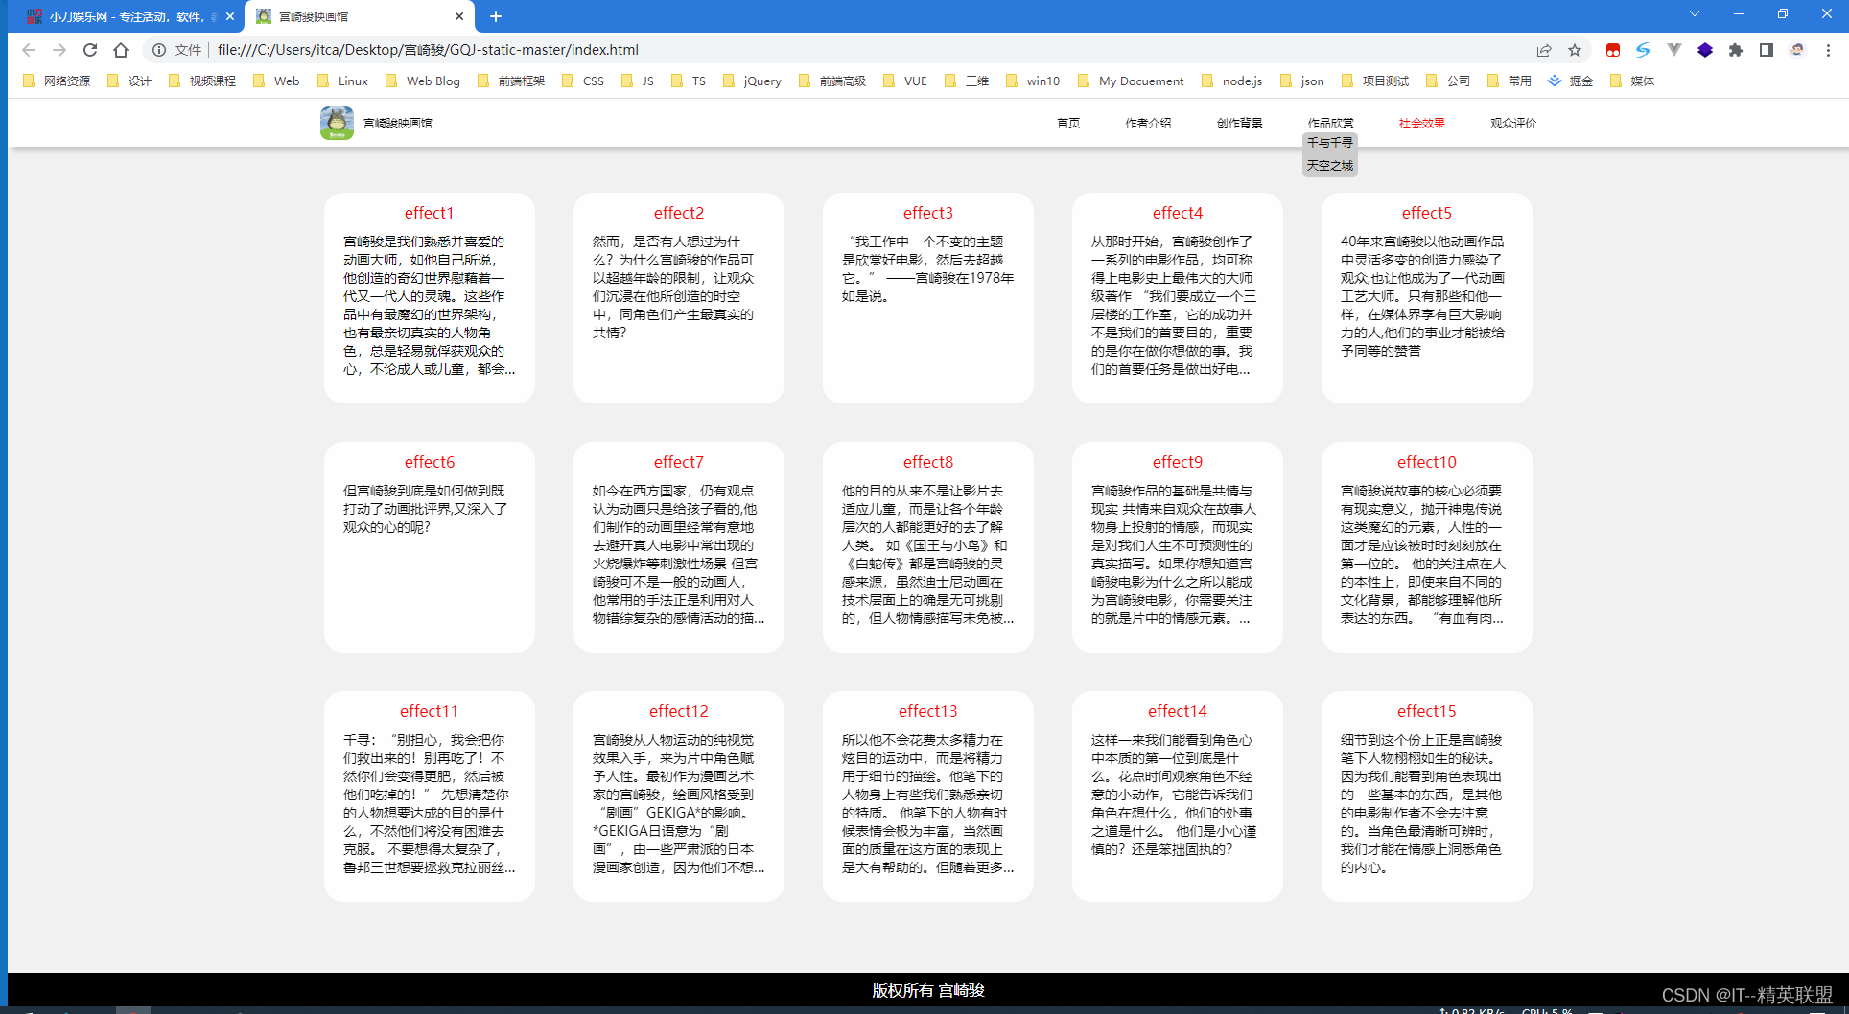The width and height of the screenshot is (1849, 1014).
Task: Reload the page with the refresh icon
Action: [x=90, y=50]
